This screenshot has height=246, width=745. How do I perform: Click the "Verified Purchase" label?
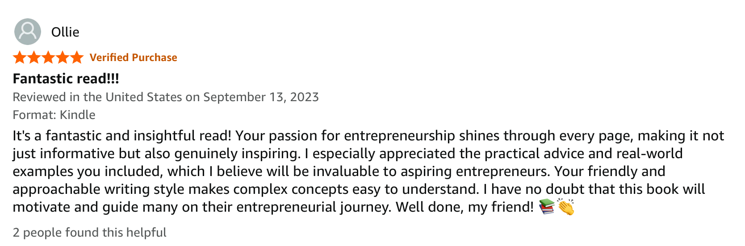[133, 57]
